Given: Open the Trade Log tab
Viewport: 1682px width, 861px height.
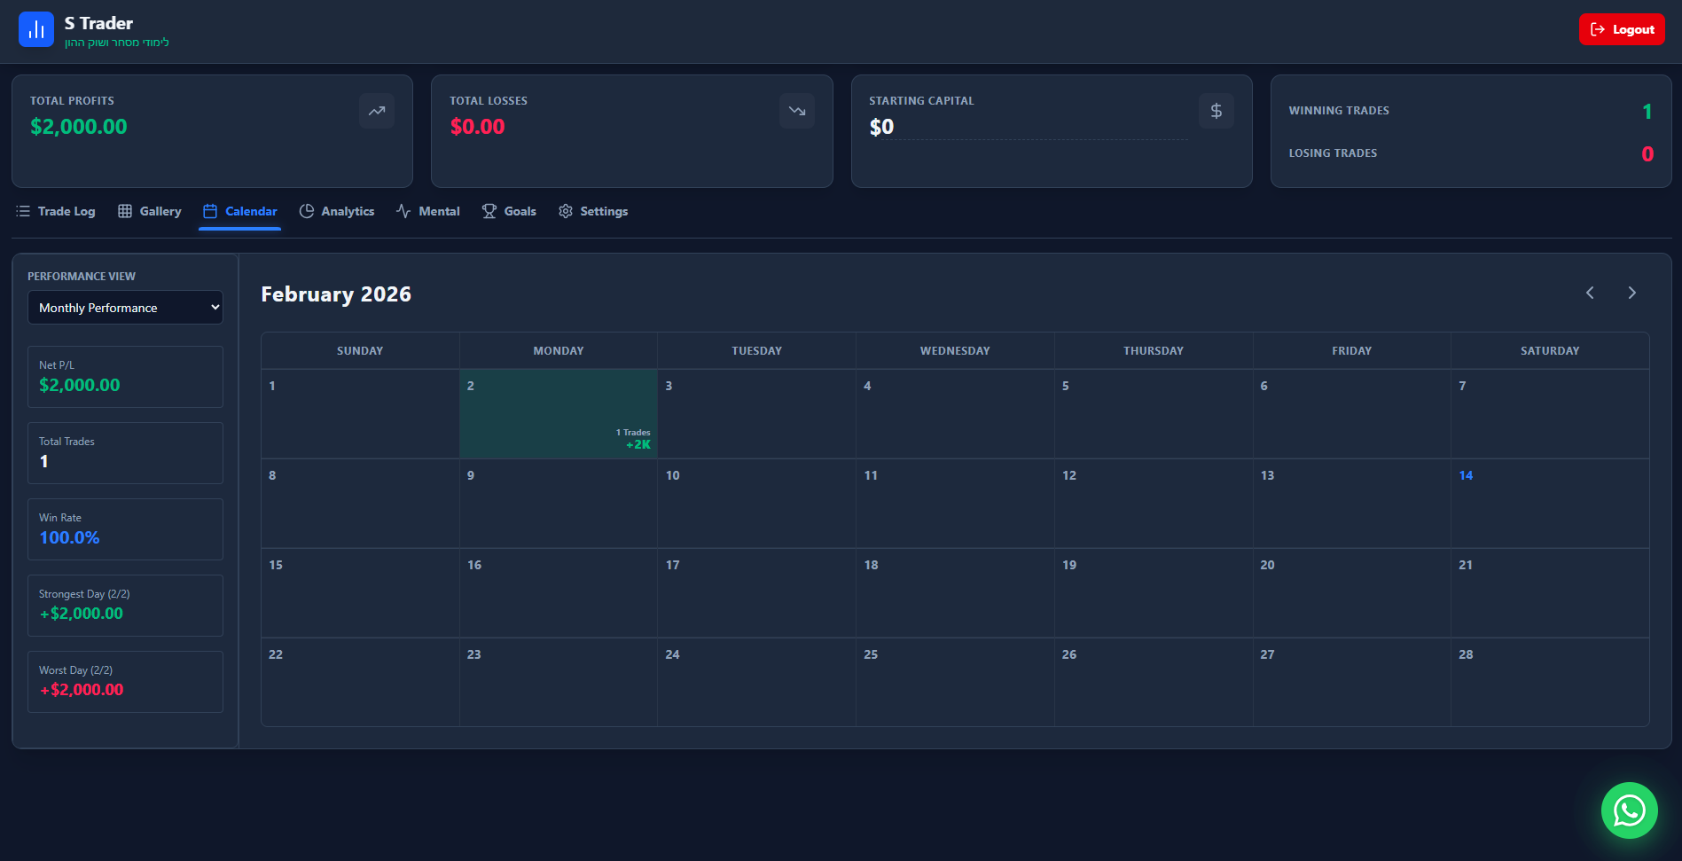Looking at the screenshot, I should coord(56,211).
